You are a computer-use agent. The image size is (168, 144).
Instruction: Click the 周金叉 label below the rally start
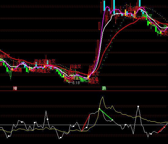[x=93, y=82]
